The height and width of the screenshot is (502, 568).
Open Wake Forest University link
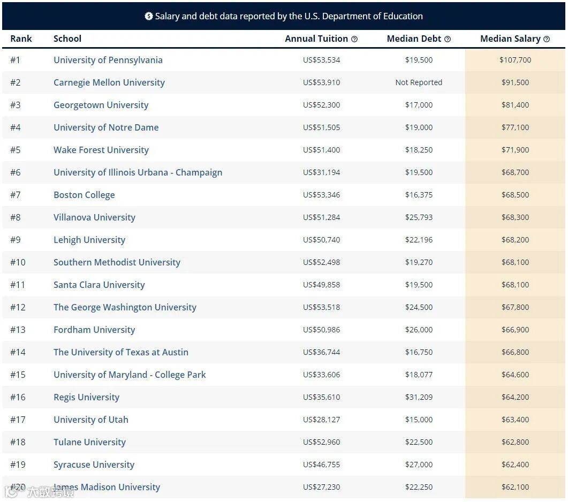click(x=101, y=150)
